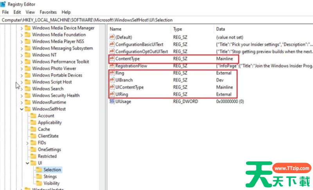The height and width of the screenshot is (190, 313).
Task: Expand the FIDs key
Action: click(27, 143)
